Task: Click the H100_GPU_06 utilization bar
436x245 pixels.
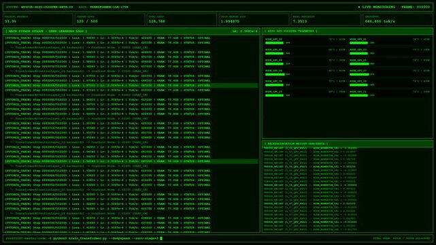Action: click(x=275, y=75)
